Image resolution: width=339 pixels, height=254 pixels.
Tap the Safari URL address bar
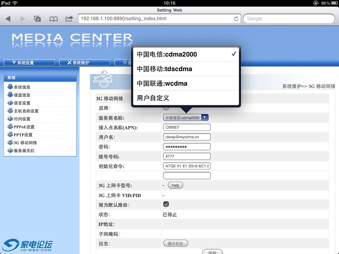point(159,19)
